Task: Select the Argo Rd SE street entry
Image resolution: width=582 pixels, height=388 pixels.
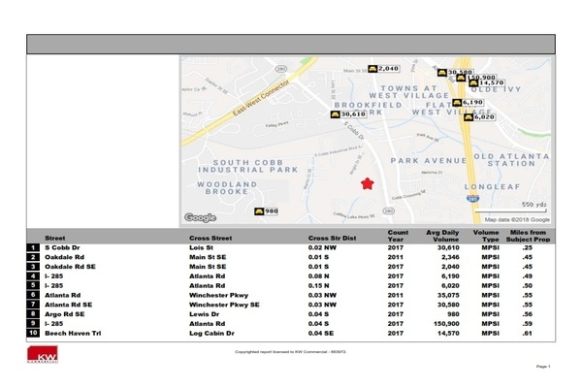Action: coord(65,314)
